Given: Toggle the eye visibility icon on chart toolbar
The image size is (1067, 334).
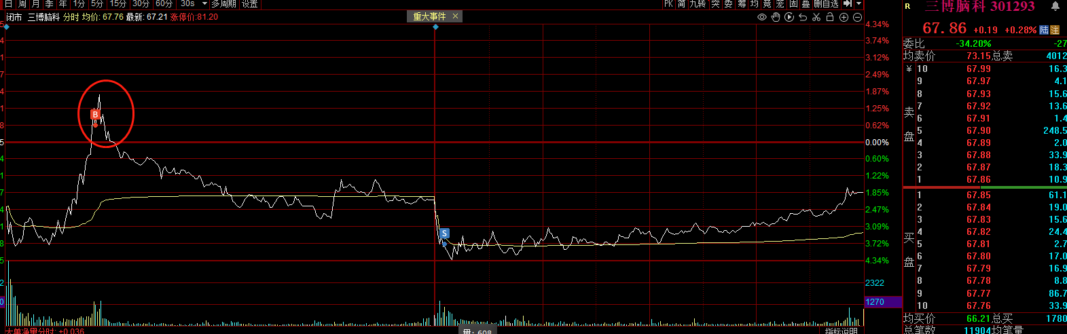Looking at the screenshot, I should tap(762, 17).
